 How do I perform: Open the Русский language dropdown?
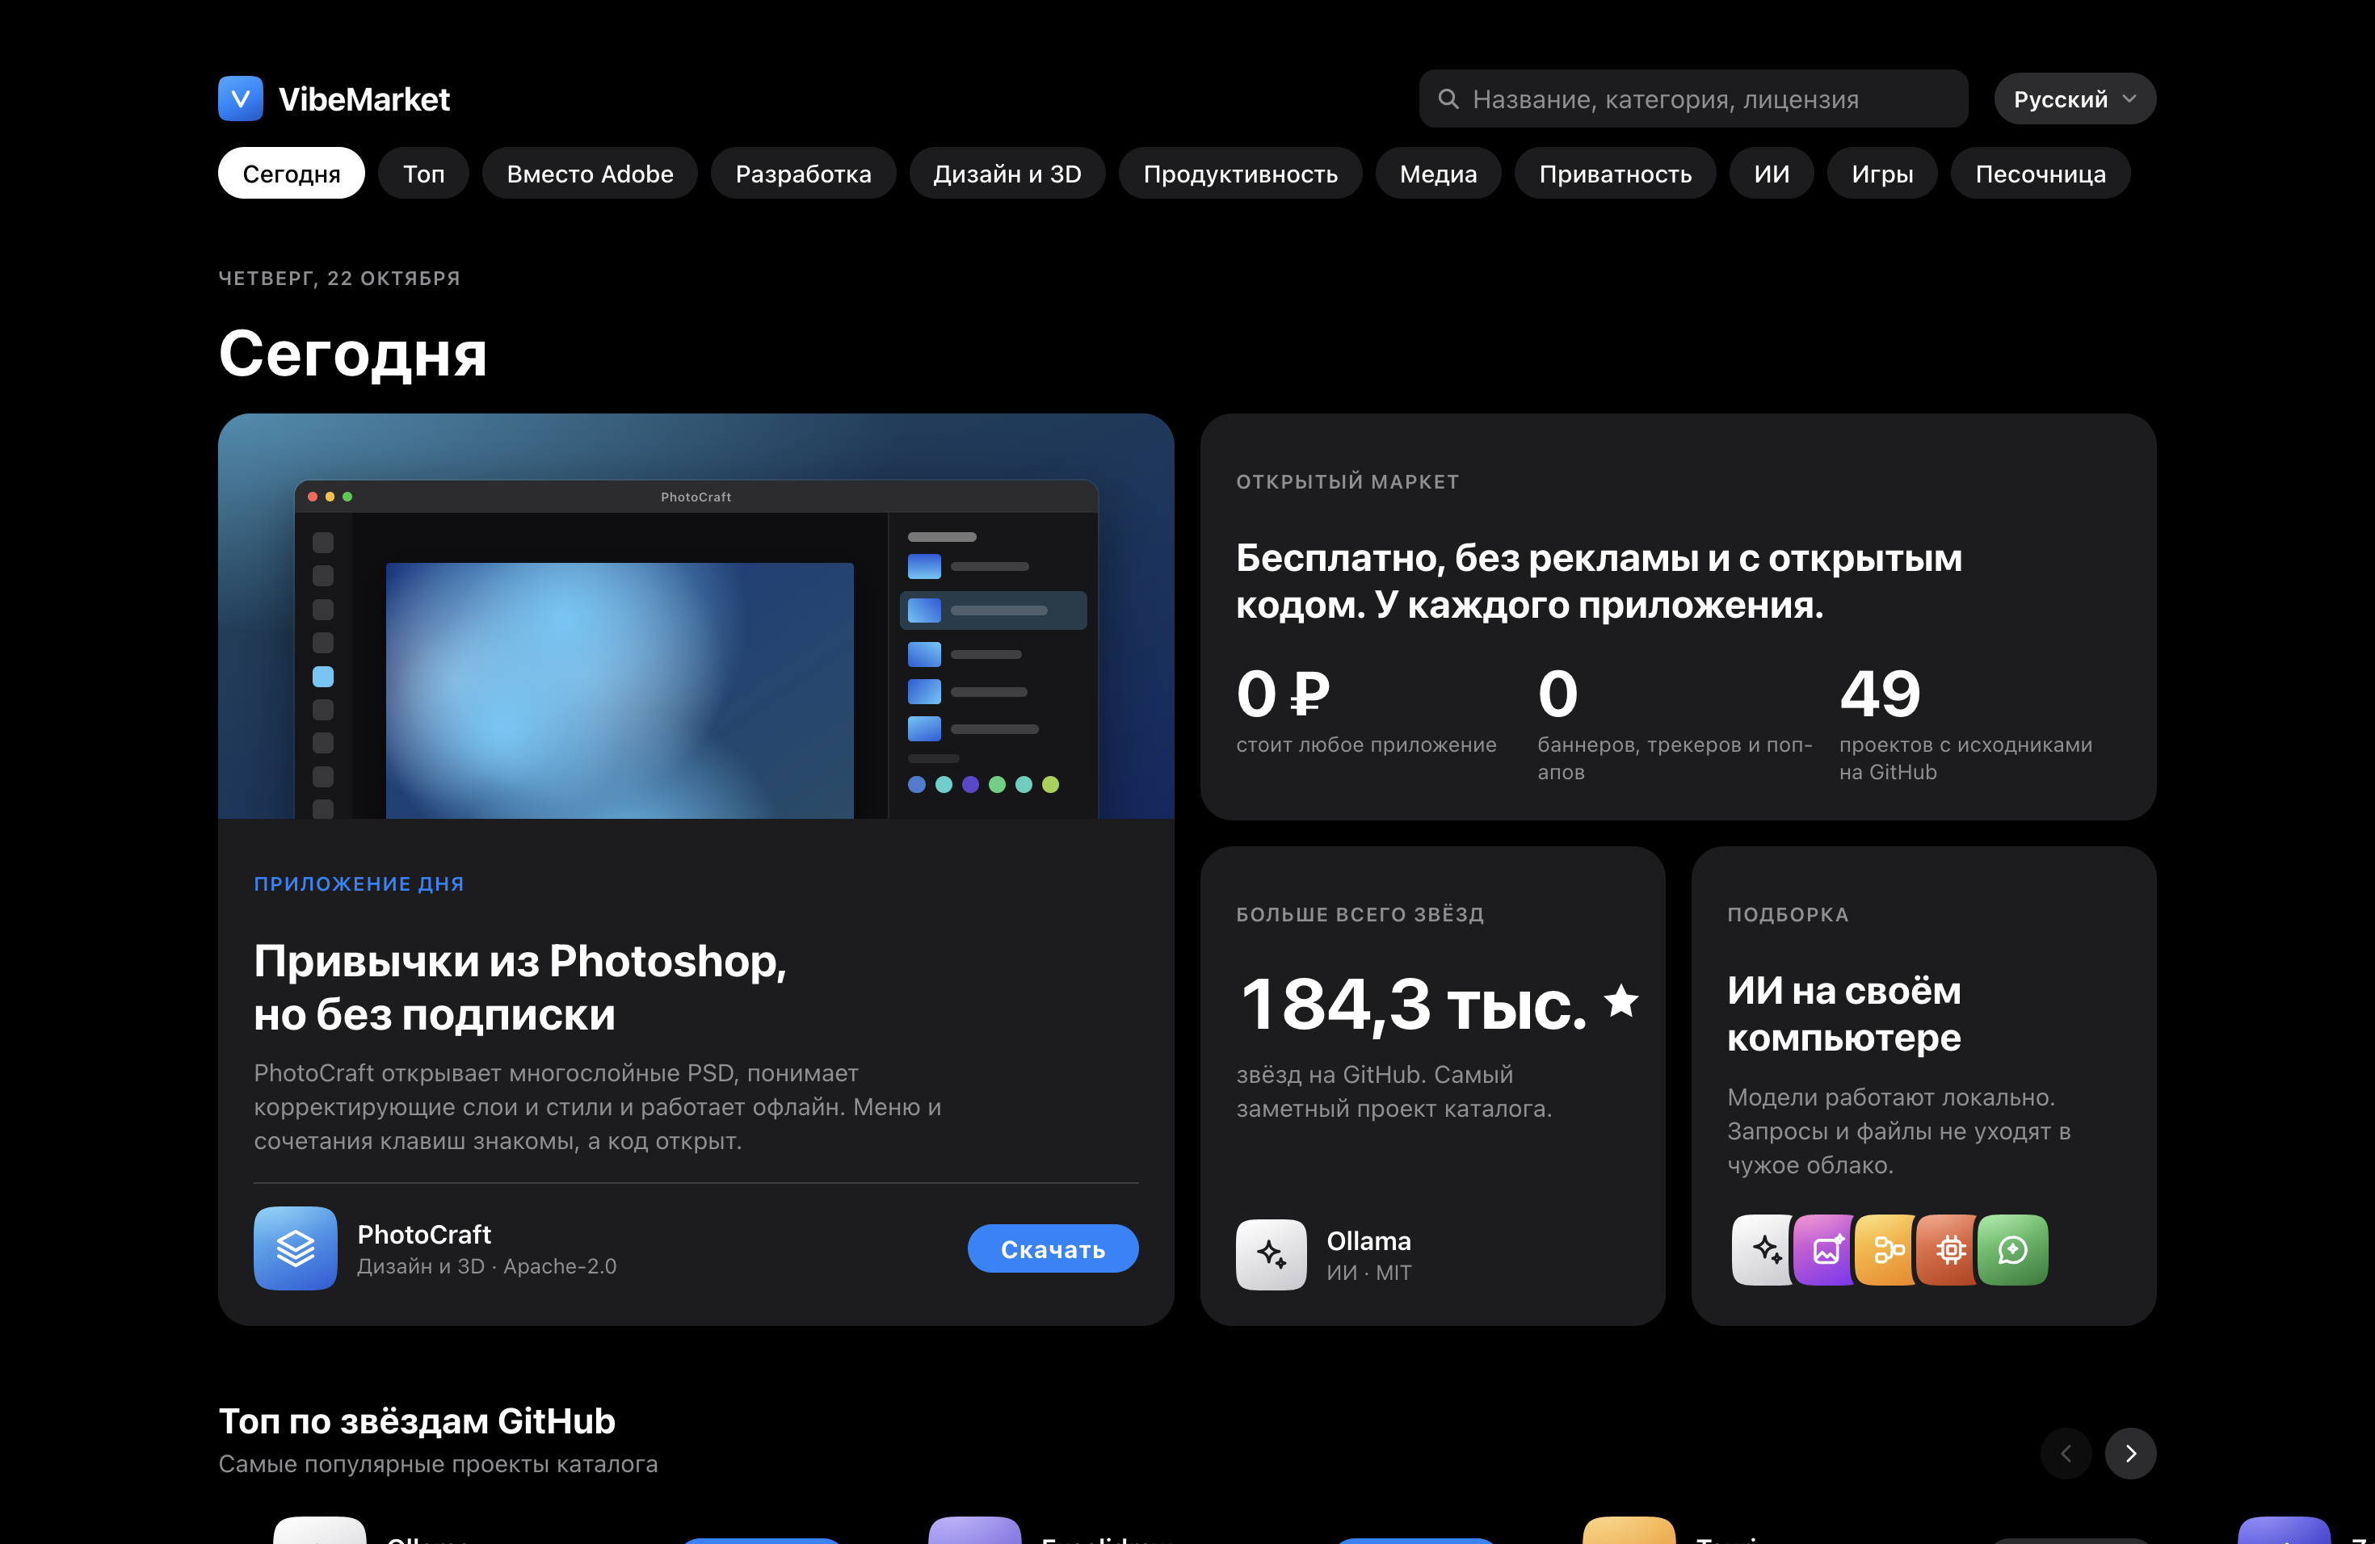2074,99
